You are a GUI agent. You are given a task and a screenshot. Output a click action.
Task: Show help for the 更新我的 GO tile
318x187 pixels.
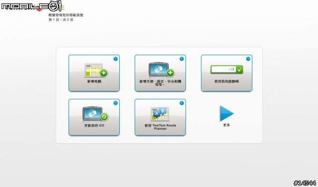coord(115,103)
